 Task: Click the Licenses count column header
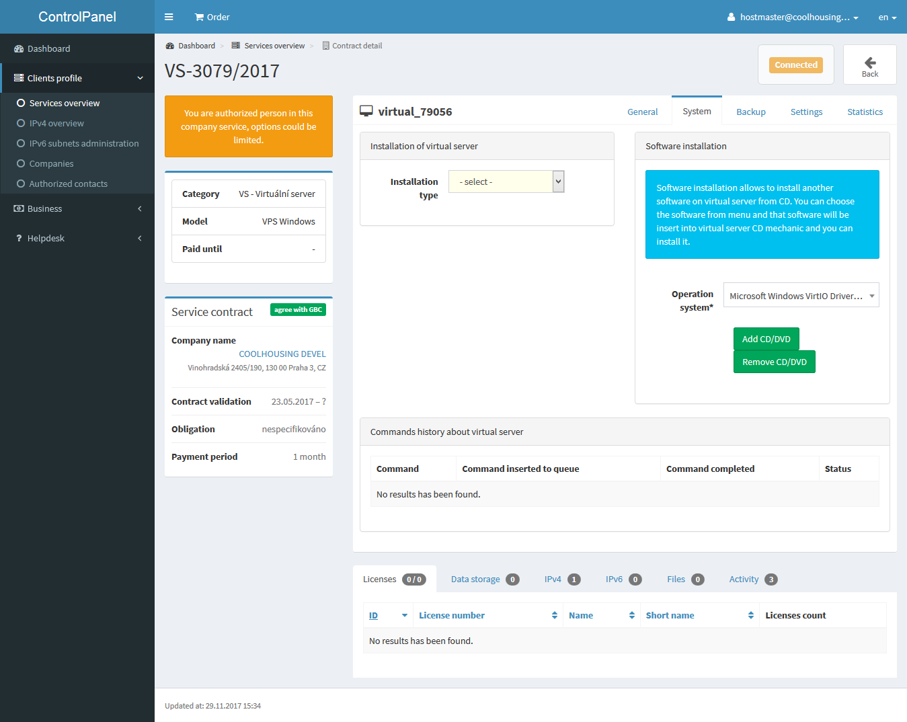(795, 615)
